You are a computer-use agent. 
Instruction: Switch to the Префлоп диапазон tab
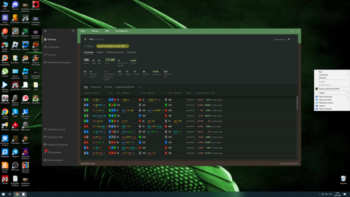tap(115, 52)
